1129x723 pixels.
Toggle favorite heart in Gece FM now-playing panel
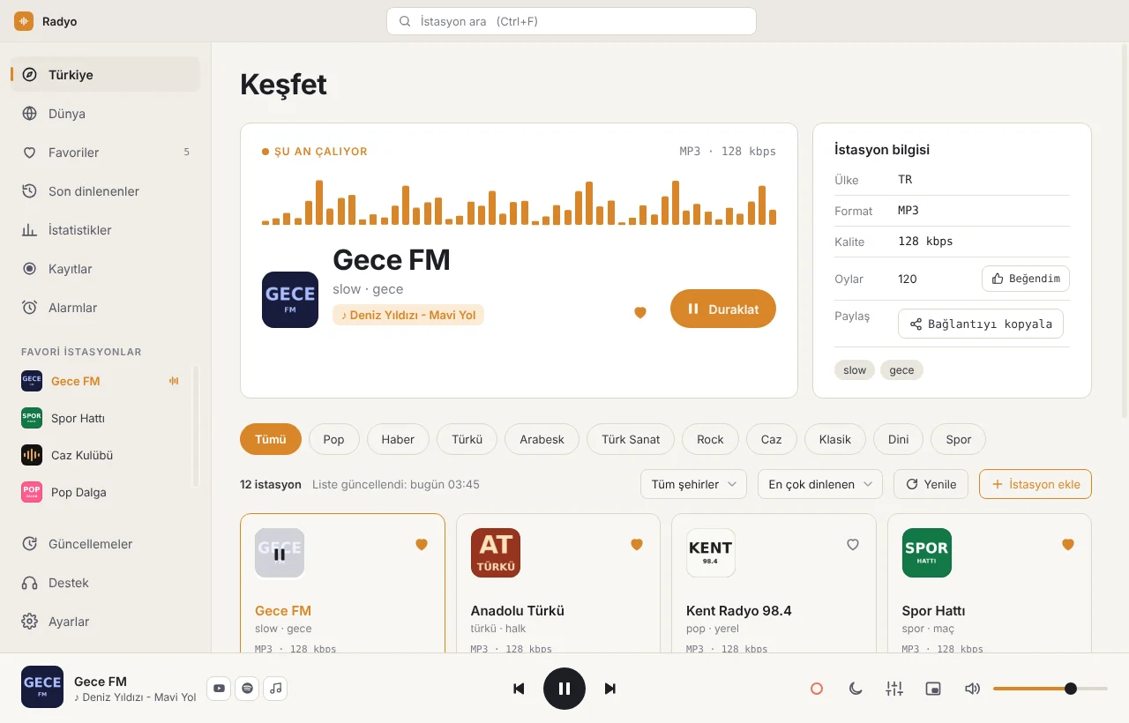[640, 312]
